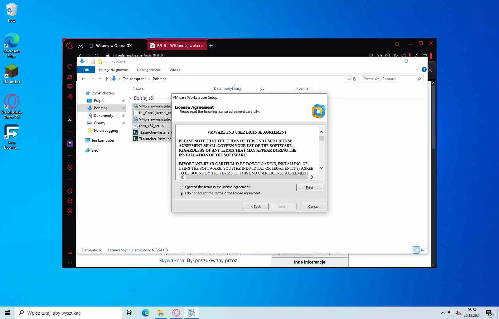499x319 pixels.
Task: Switch Explorer to large icons view
Action: [423, 250]
